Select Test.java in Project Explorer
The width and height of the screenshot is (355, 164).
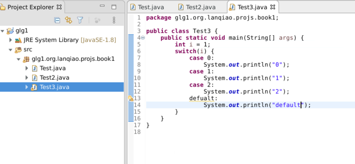pyautogui.click(x=53, y=68)
